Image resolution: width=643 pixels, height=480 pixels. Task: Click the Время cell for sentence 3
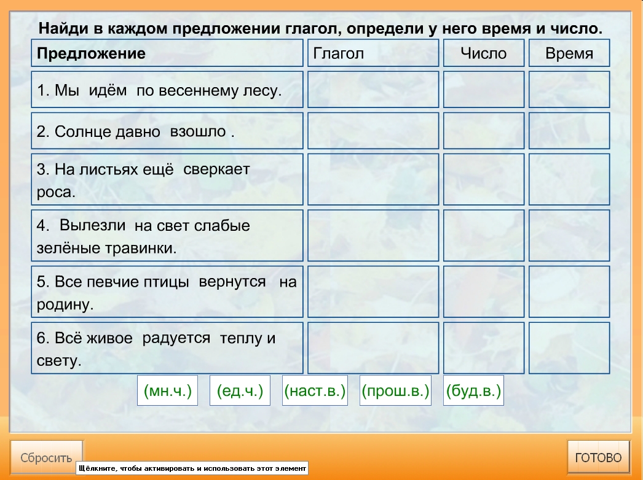tap(569, 179)
